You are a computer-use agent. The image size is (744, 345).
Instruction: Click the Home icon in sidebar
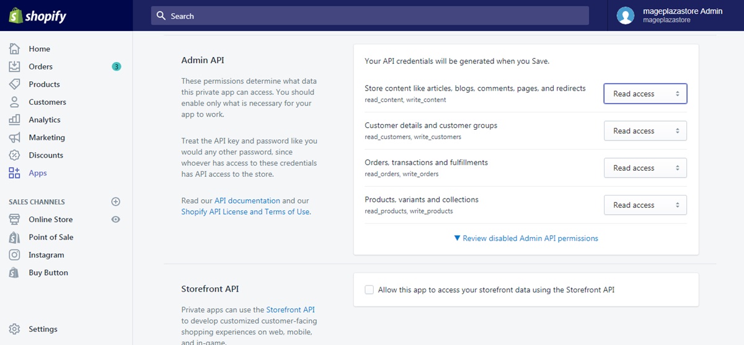click(14, 49)
